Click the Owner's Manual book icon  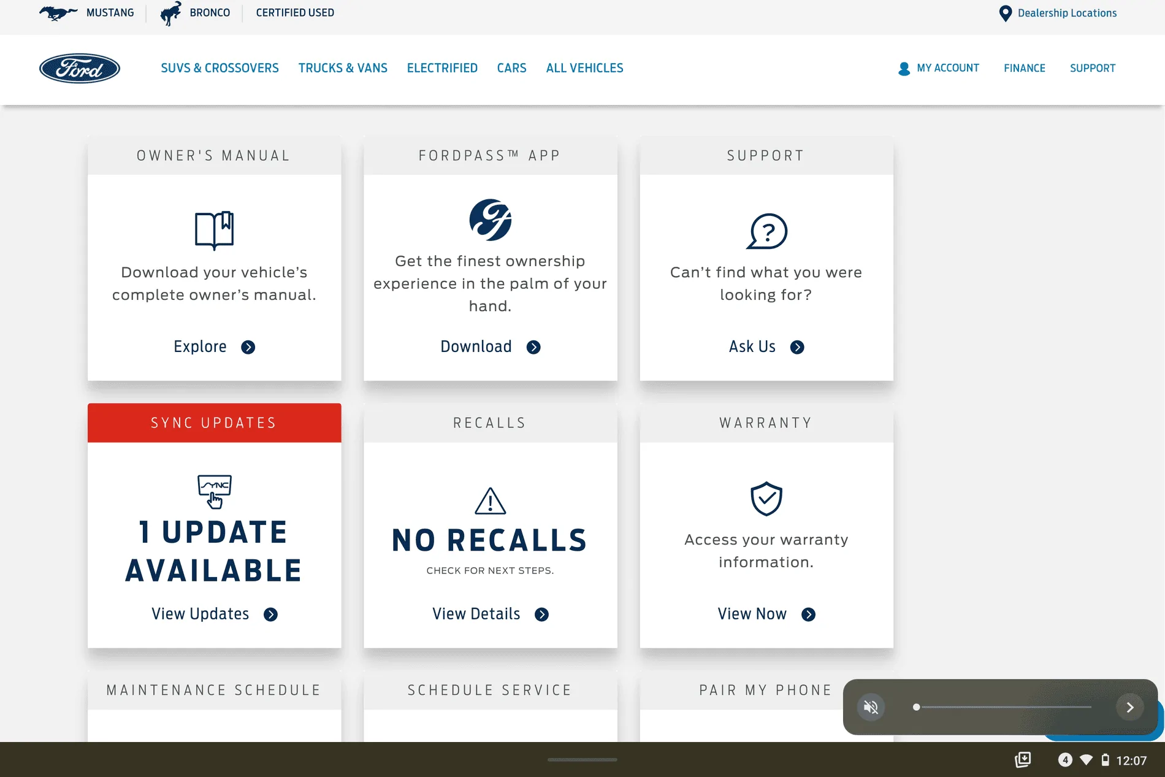point(214,231)
